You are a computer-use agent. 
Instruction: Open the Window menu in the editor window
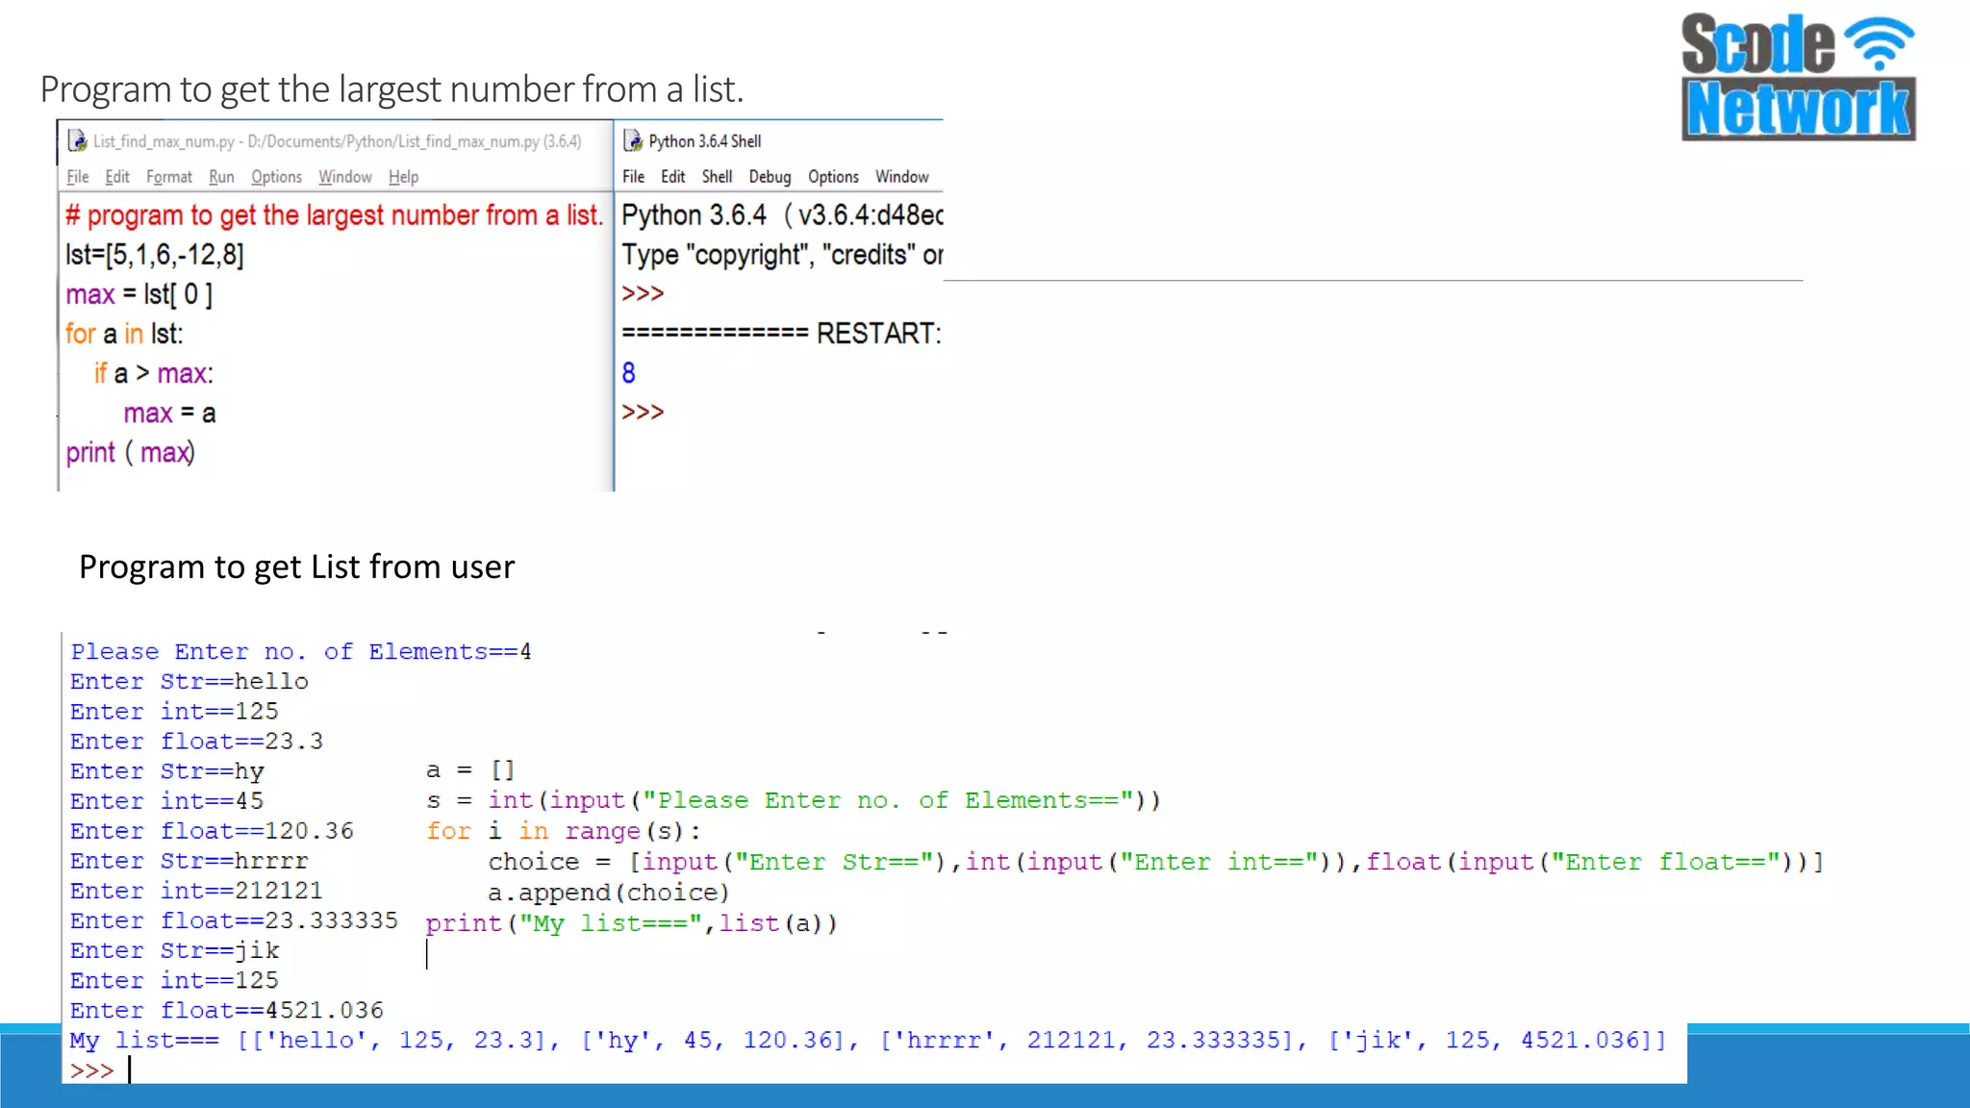point(345,177)
